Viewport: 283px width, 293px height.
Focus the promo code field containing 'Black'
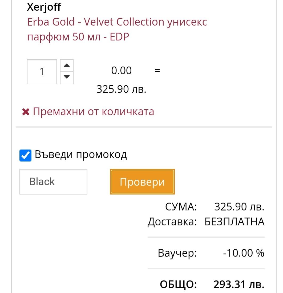(x=53, y=182)
